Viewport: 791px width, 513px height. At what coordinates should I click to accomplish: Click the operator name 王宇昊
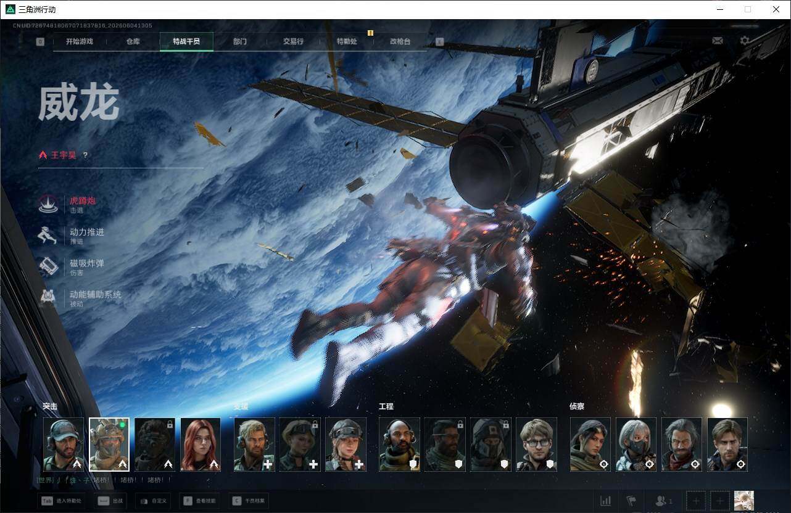click(x=64, y=155)
